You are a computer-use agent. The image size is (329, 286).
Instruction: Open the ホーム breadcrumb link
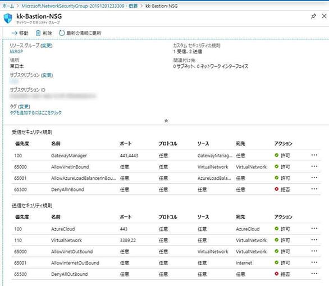8,6
